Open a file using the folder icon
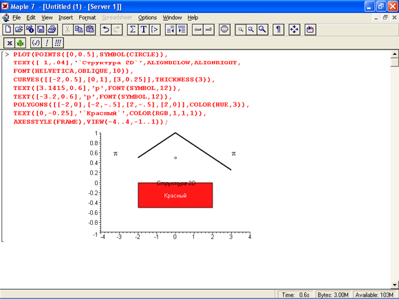399x299 pixels. click(x=19, y=30)
